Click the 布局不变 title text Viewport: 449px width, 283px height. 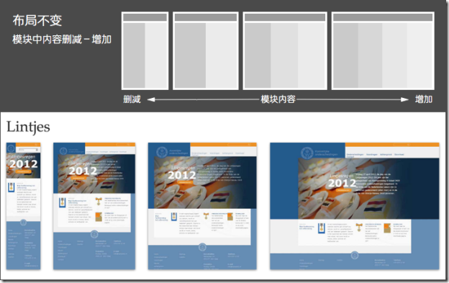tap(37, 20)
